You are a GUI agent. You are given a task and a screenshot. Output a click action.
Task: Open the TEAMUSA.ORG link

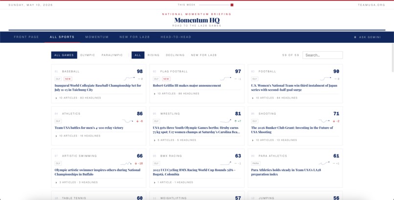point(372,5)
